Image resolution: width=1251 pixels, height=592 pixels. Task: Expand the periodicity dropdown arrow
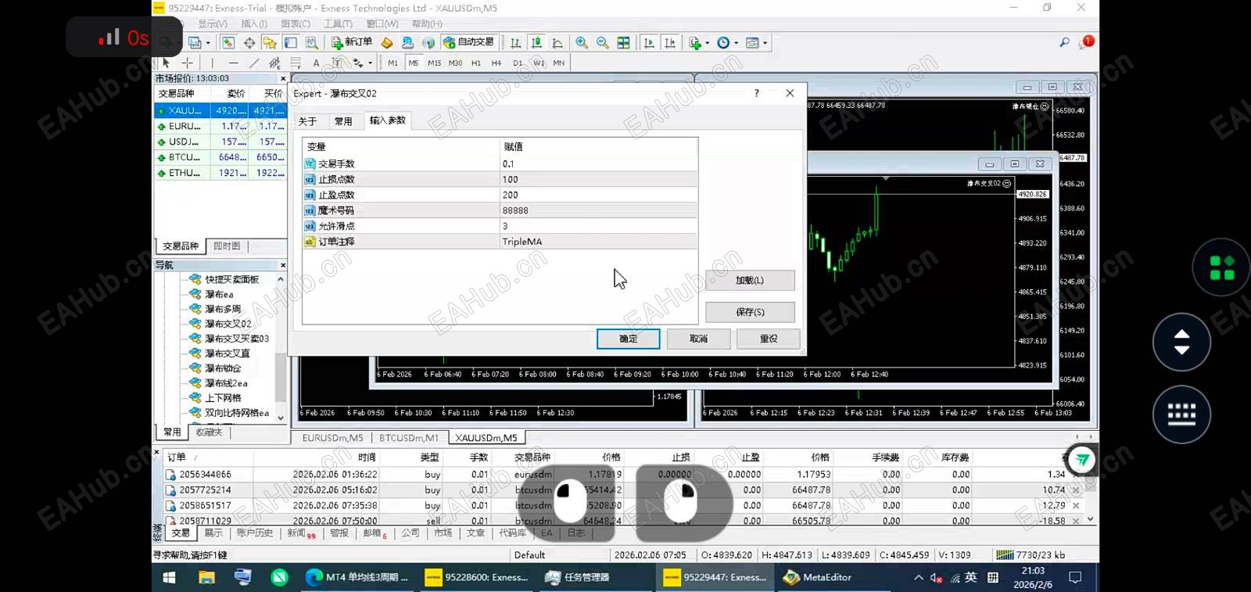(736, 43)
